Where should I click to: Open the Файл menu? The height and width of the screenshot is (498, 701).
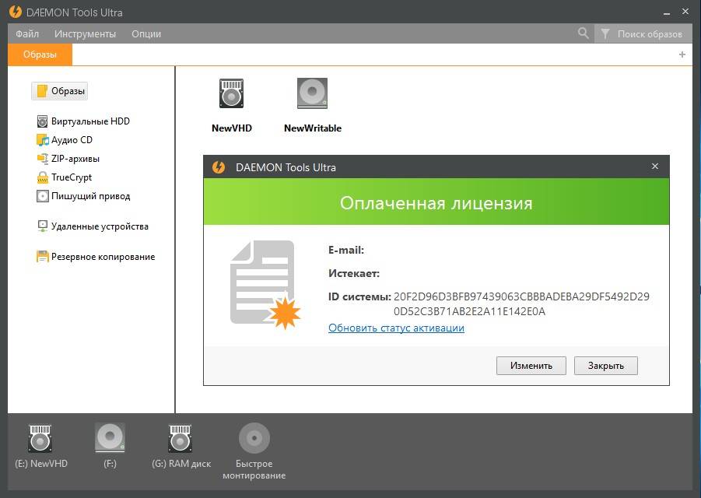click(x=27, y=34)
